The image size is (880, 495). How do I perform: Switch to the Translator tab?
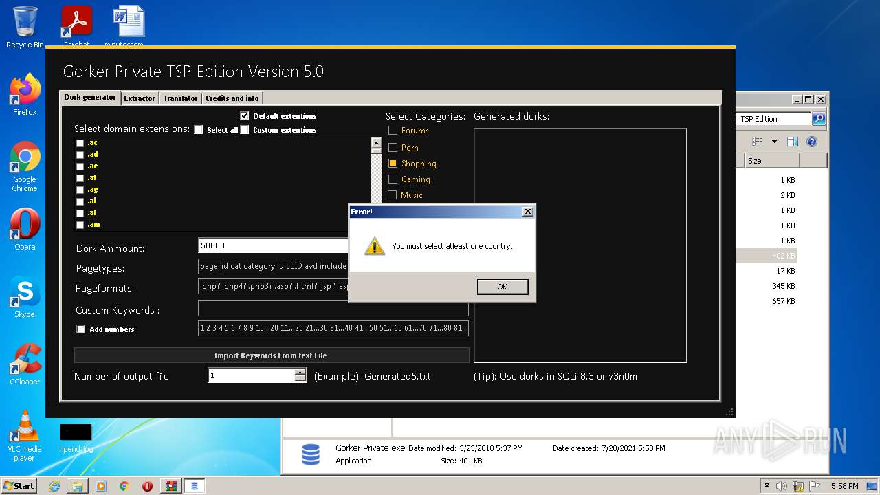(180, 98)
